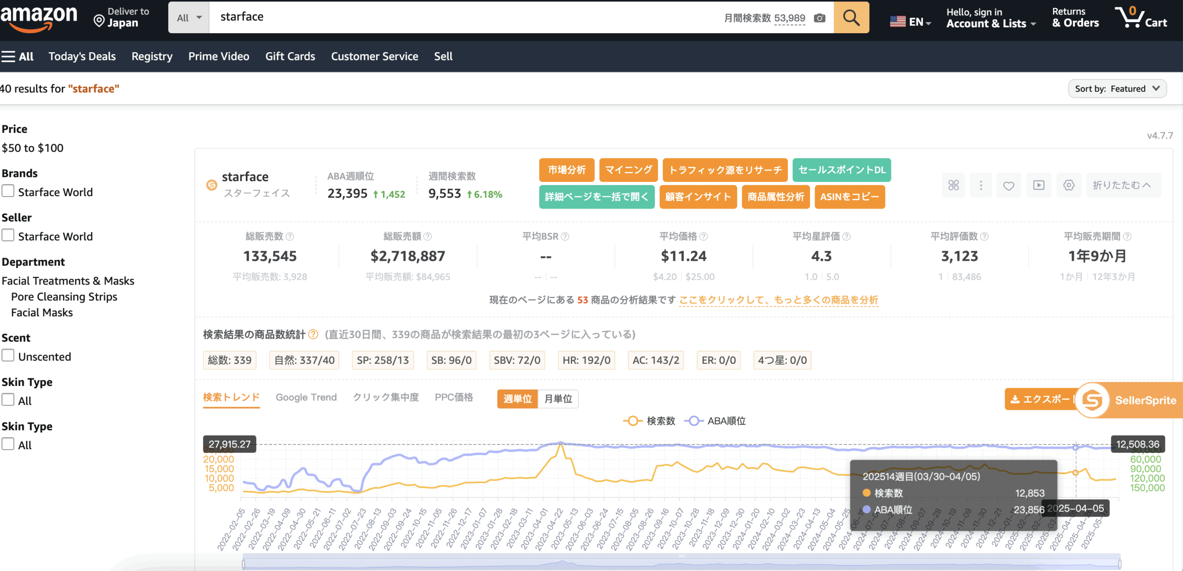The height and width of the screenshot is (571, 1183).
Task: Click the ASINをコピー button
Action: 850,197
